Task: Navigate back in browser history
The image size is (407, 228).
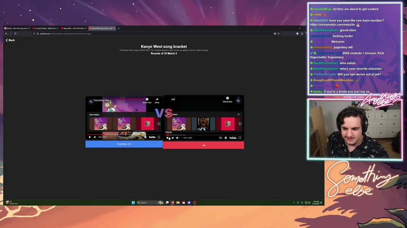Action: pyautogui.click(x=6, y=34)
